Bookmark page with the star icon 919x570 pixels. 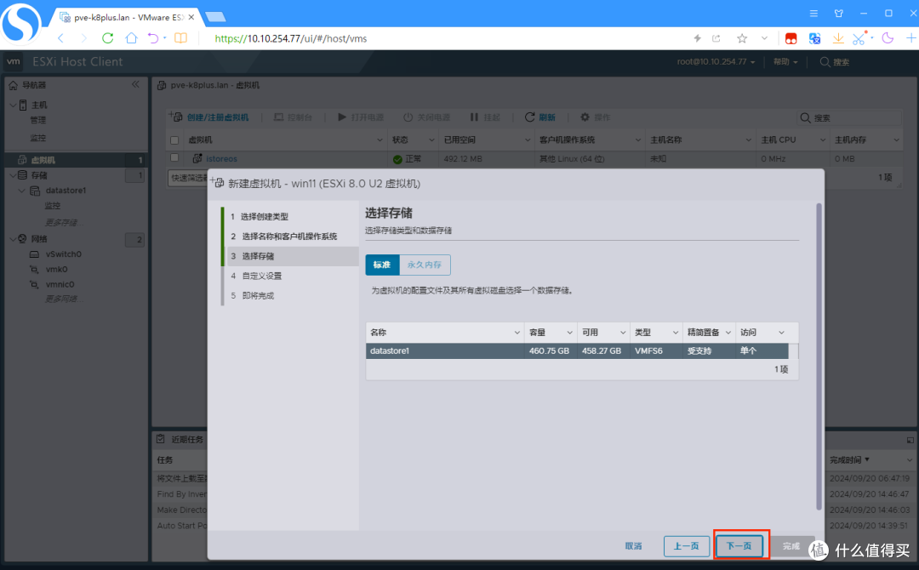click(x=742, y=38)
